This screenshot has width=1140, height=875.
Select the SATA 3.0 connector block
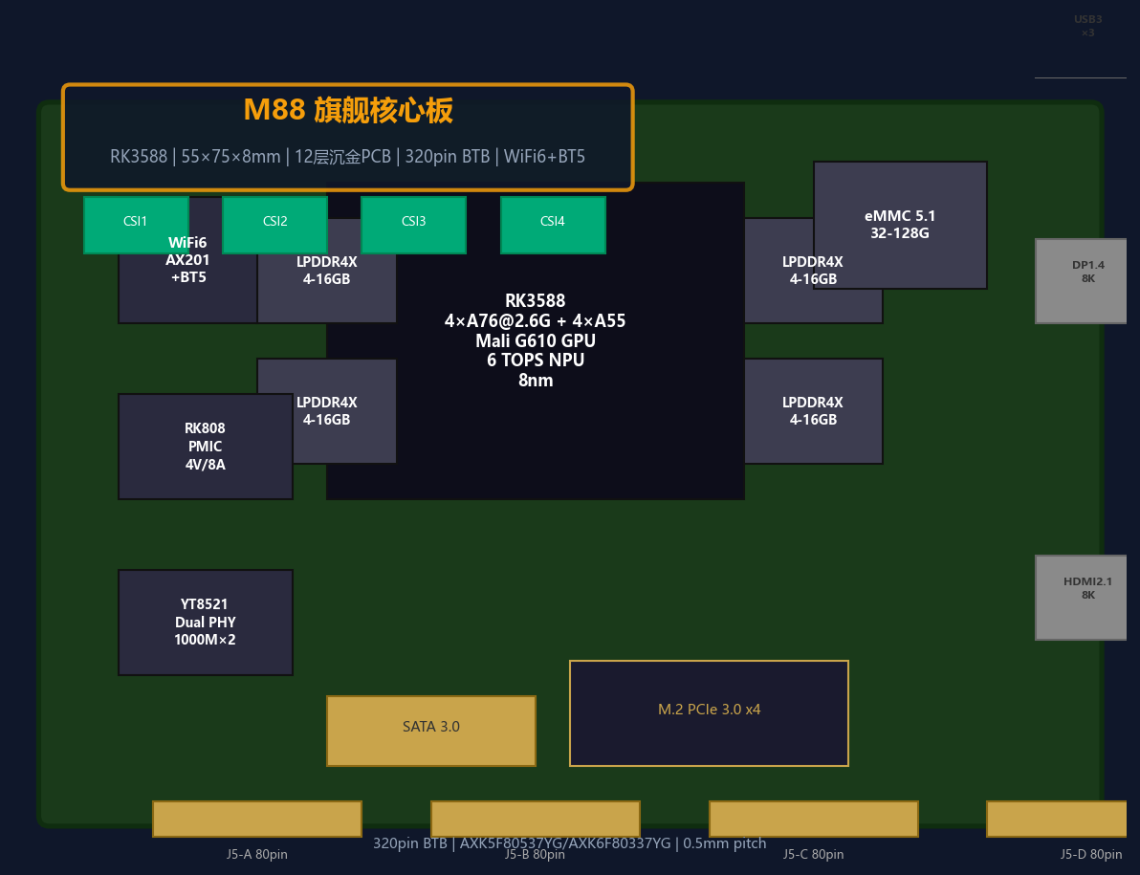coord(431,731)
